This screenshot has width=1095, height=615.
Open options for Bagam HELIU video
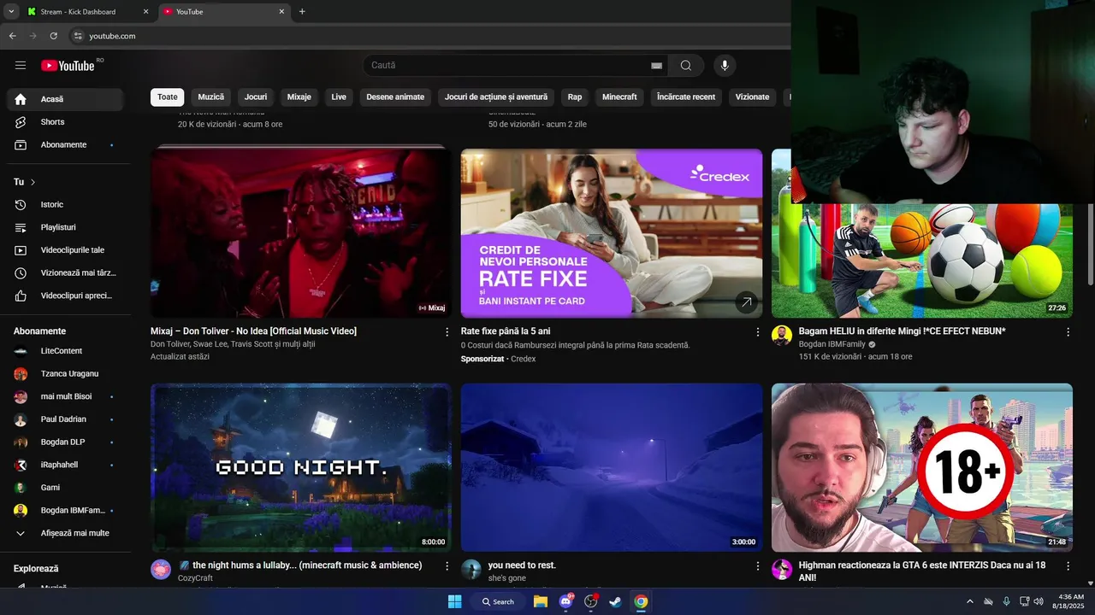point(1068,331)
